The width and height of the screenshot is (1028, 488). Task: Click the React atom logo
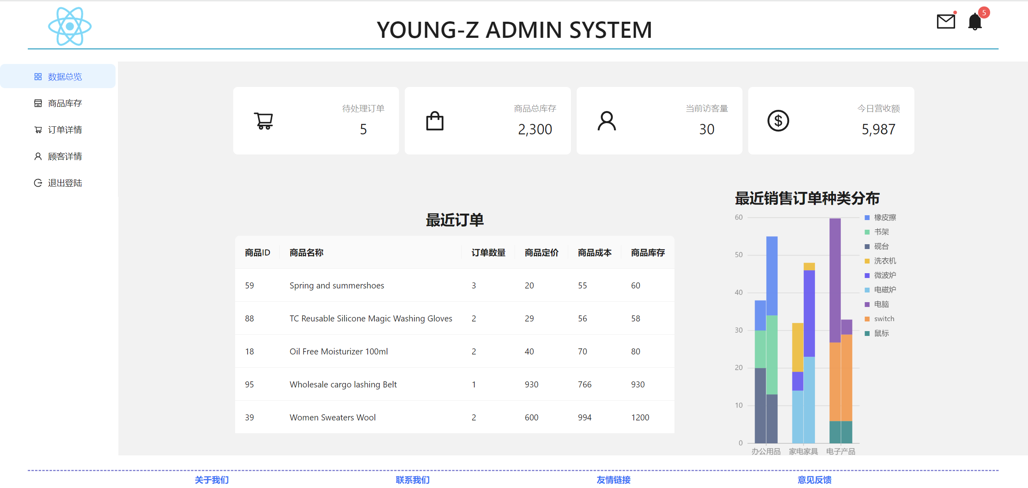(70, 27)
